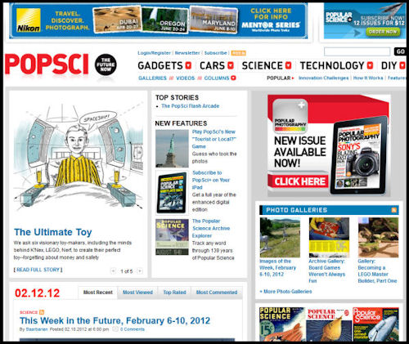Open Popular Science Archive Explorer link
Image resolution: width=409 pixels, height=344 pixels.
pyautogui.click(x=211, y=228)
